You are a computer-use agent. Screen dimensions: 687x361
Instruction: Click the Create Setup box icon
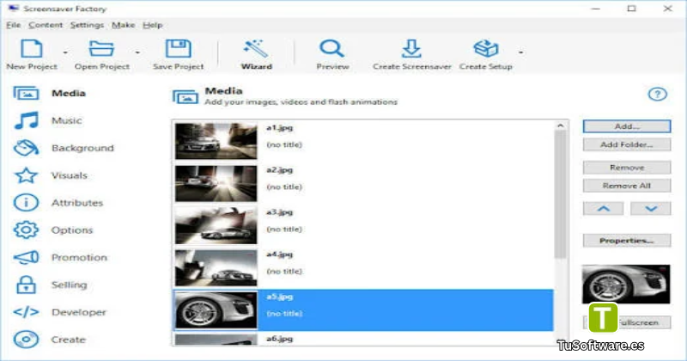(x=485, y=49)
